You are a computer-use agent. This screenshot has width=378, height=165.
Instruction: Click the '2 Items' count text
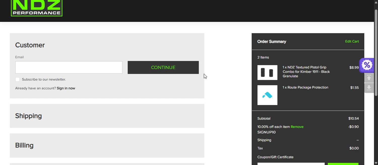[263, 57]
